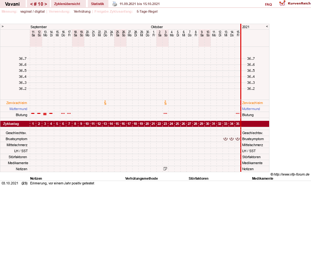Click the breast symptom icon on day 33

pyautogui.click(x=225, y=139)
